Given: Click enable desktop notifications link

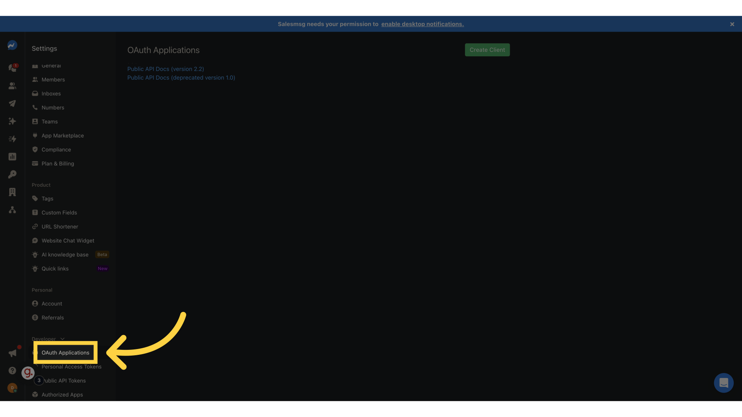Looking at the screenshot, I should (422, 24).
